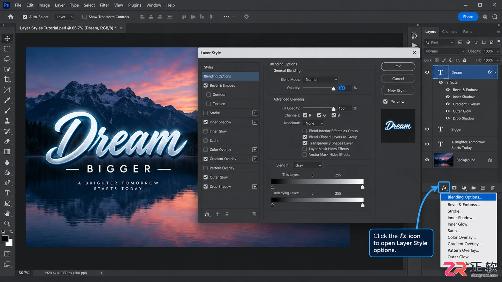Pick the Zoom tool in toolbar
This screenshot has width=502, height=282.
[x=7, y=224]
